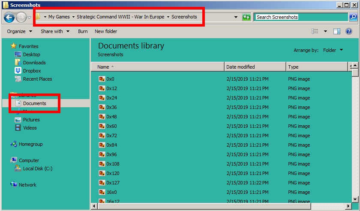Open the Organize menu
The height and width of the screenshot is (211, 360).
19,31
